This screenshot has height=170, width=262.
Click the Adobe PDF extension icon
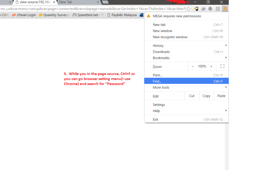[217, 9]
